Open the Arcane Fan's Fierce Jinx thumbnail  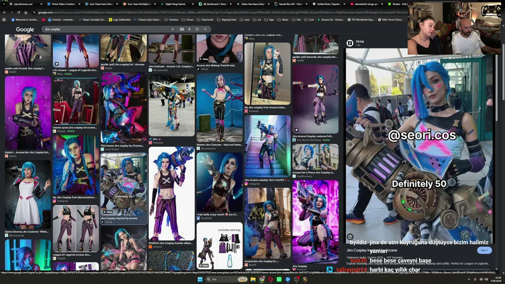[316, 157]
